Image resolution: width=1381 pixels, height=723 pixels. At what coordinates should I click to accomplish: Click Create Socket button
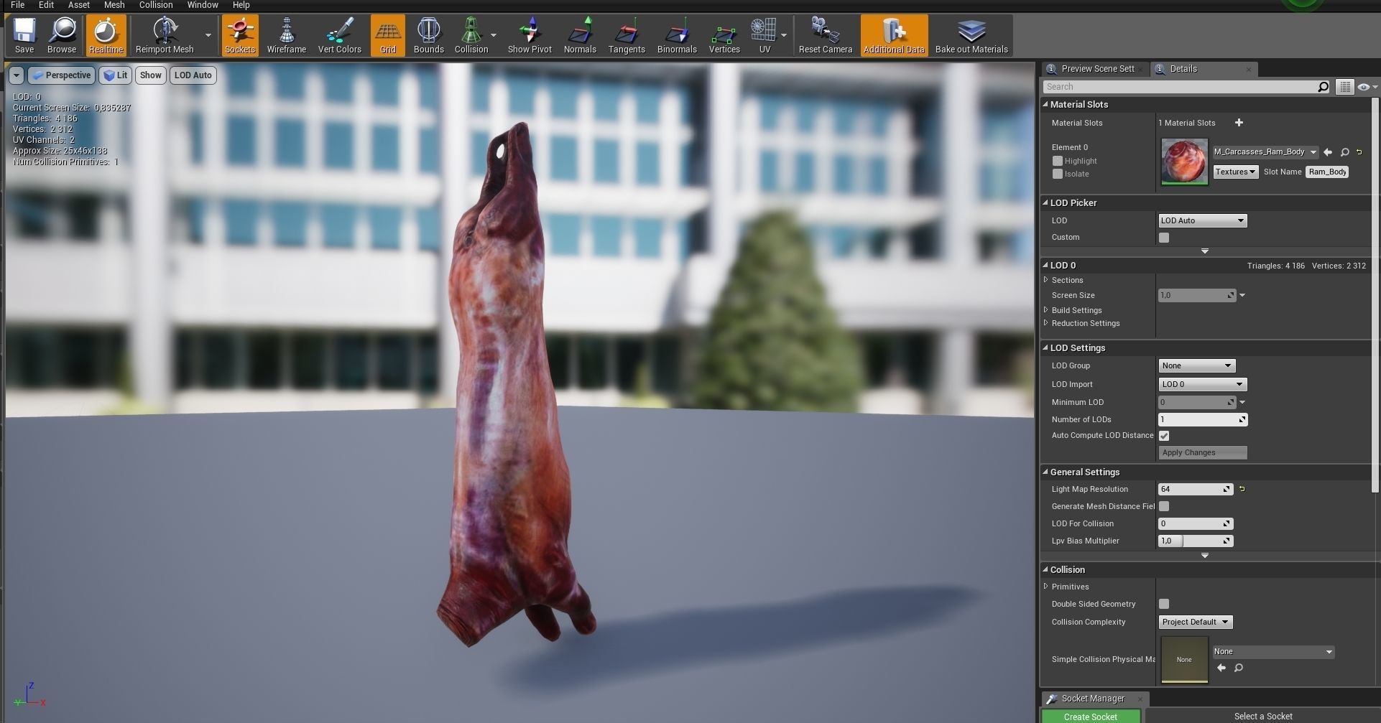point(1091,717)
